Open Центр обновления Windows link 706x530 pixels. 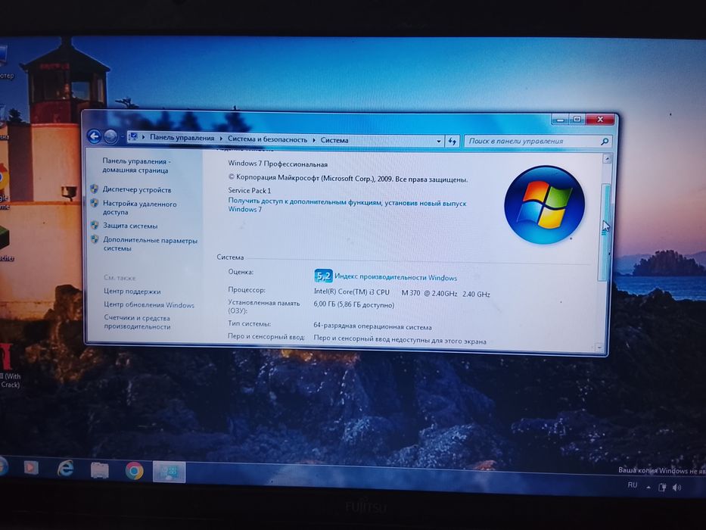point(149,304)
